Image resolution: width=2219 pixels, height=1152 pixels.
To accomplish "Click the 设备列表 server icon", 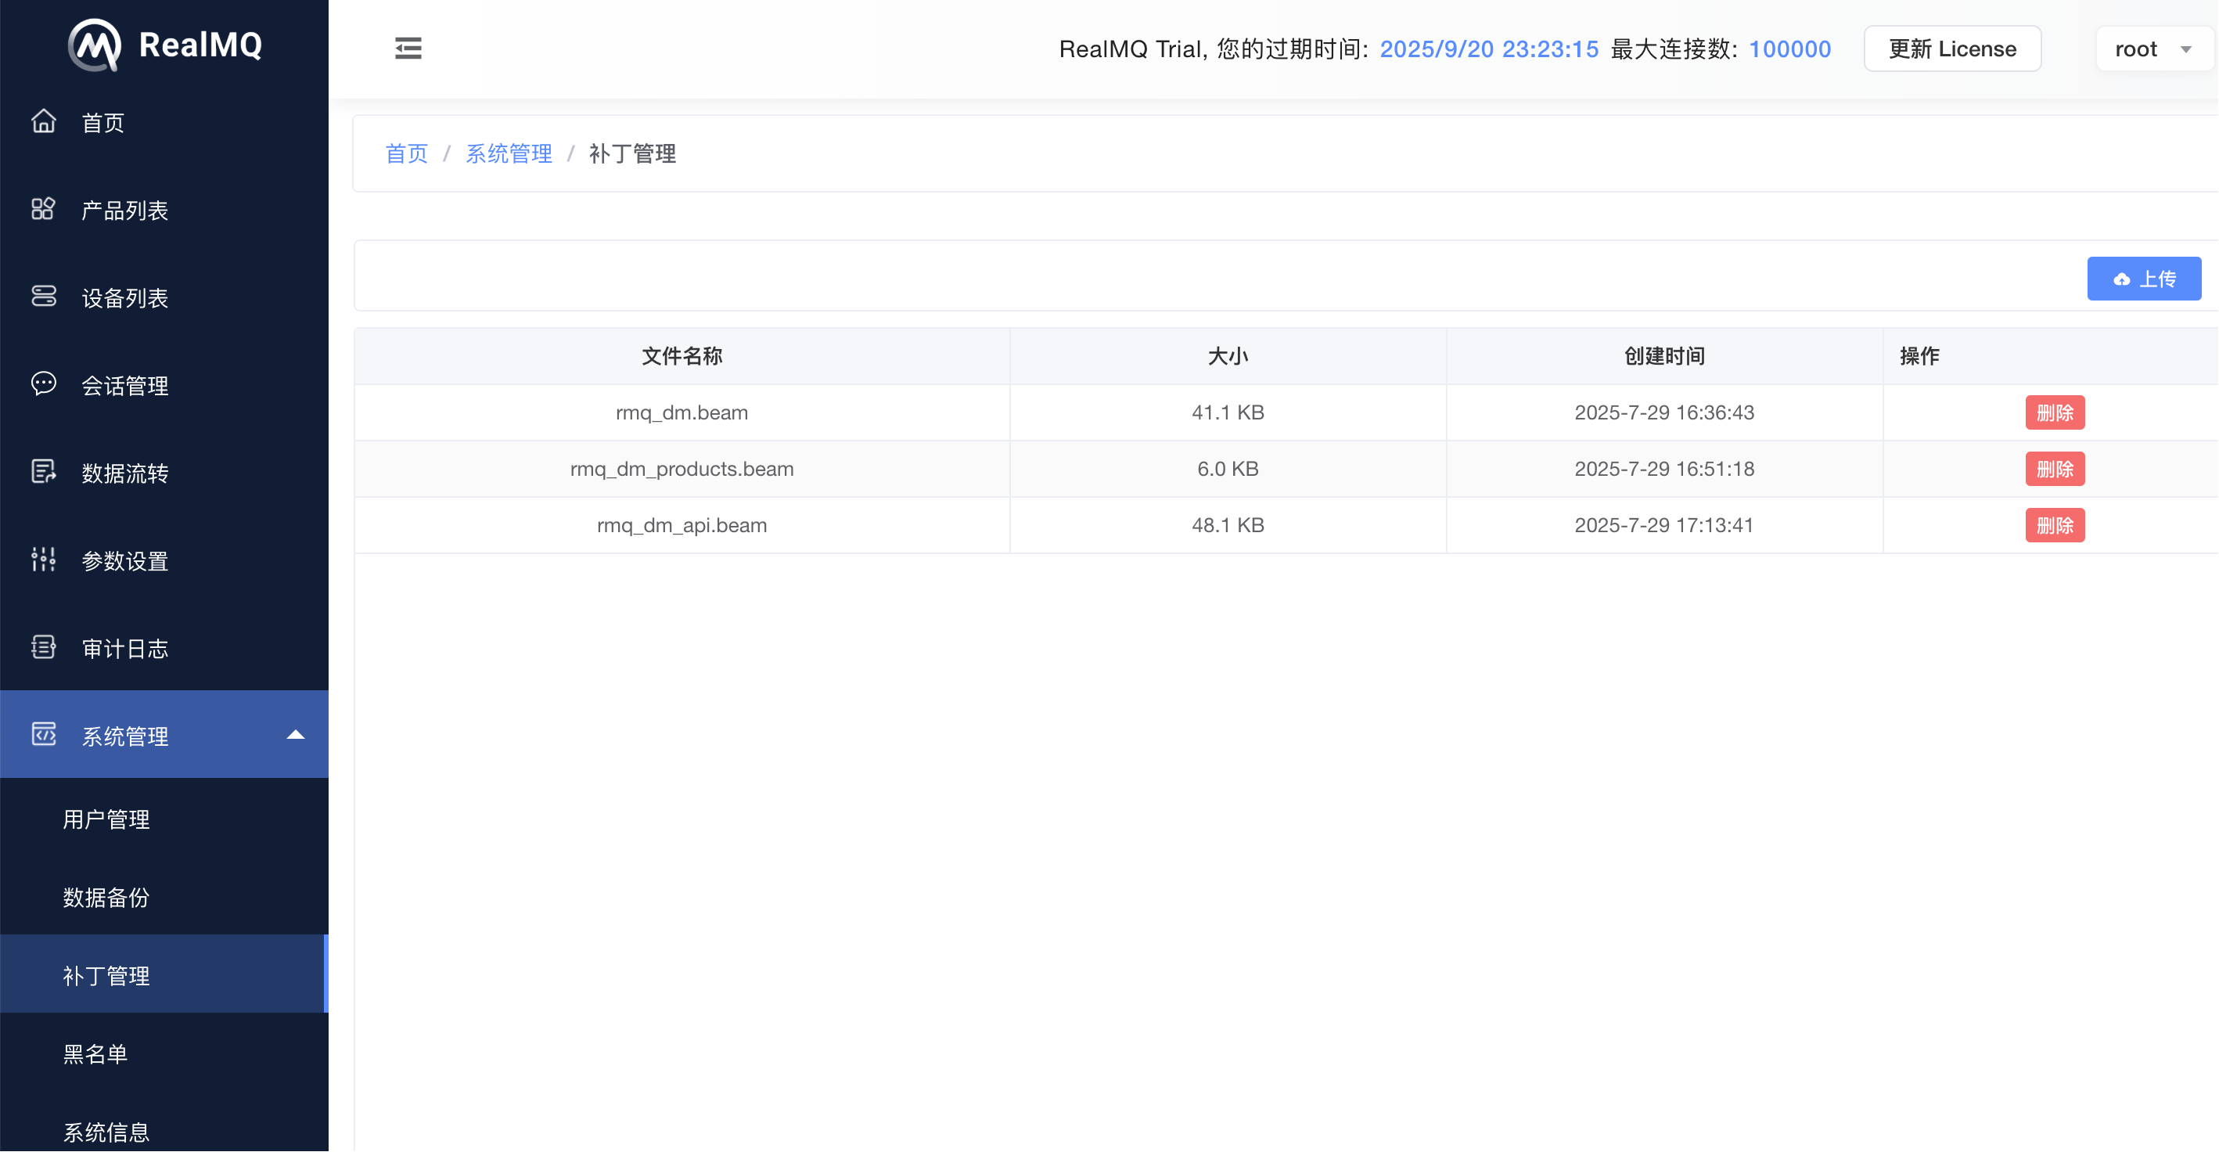I will (x=43, y=297).
